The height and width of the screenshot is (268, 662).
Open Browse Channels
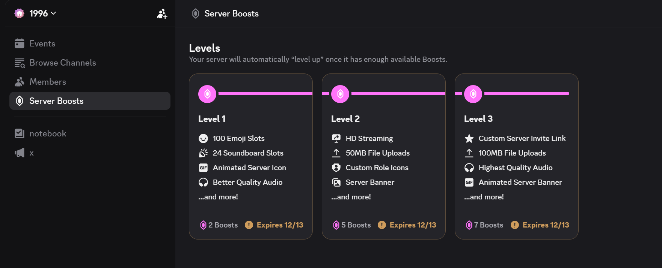pos(90,63)
